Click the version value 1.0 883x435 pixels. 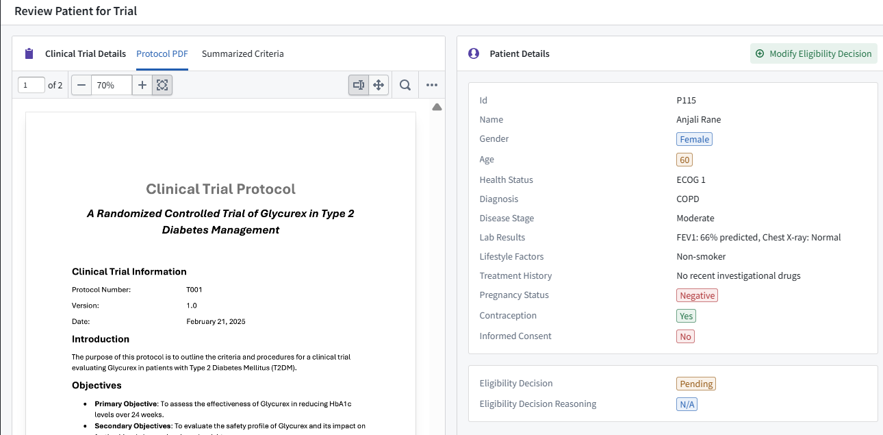click(x=192, y=306)
